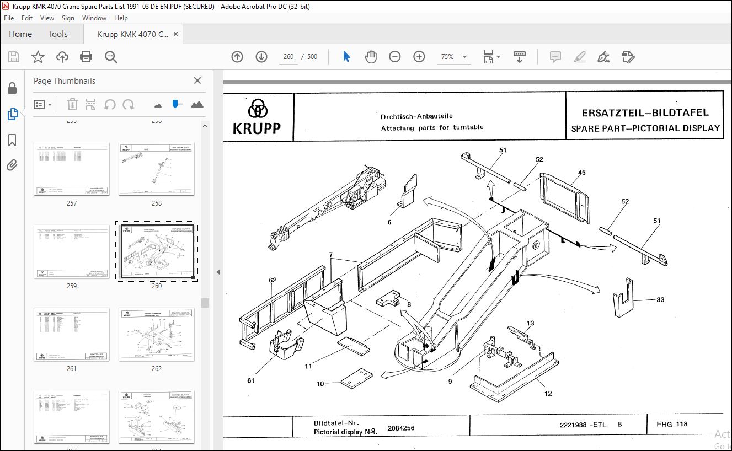732x451 pixels.
Task: Open the find text magnifier tool
Action: pyautogui.click(x=111, y=57)
